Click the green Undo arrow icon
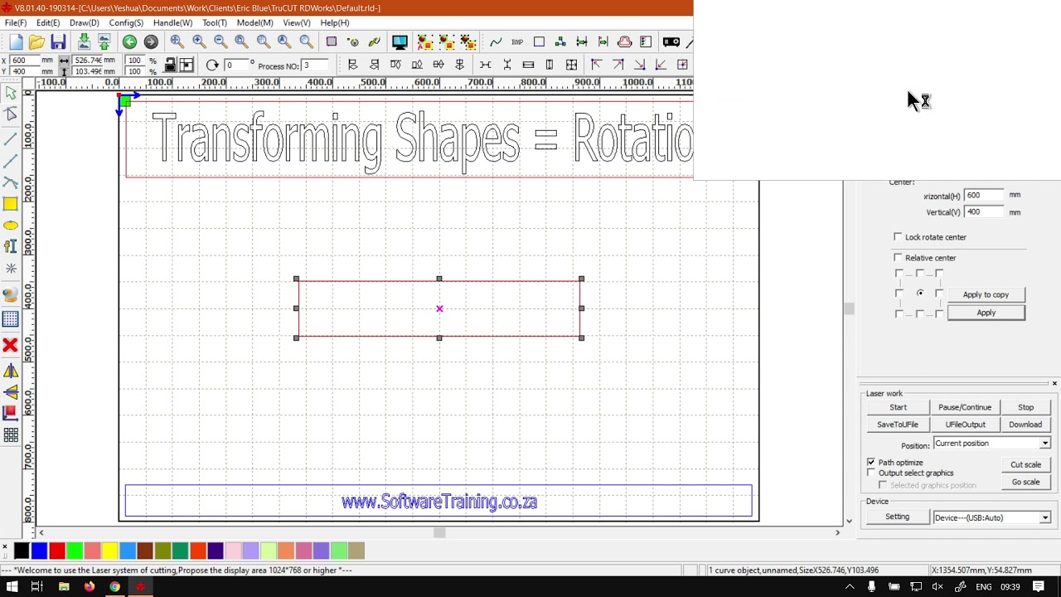The height and width of the screenshot is (597, 1061). (129, 42)
